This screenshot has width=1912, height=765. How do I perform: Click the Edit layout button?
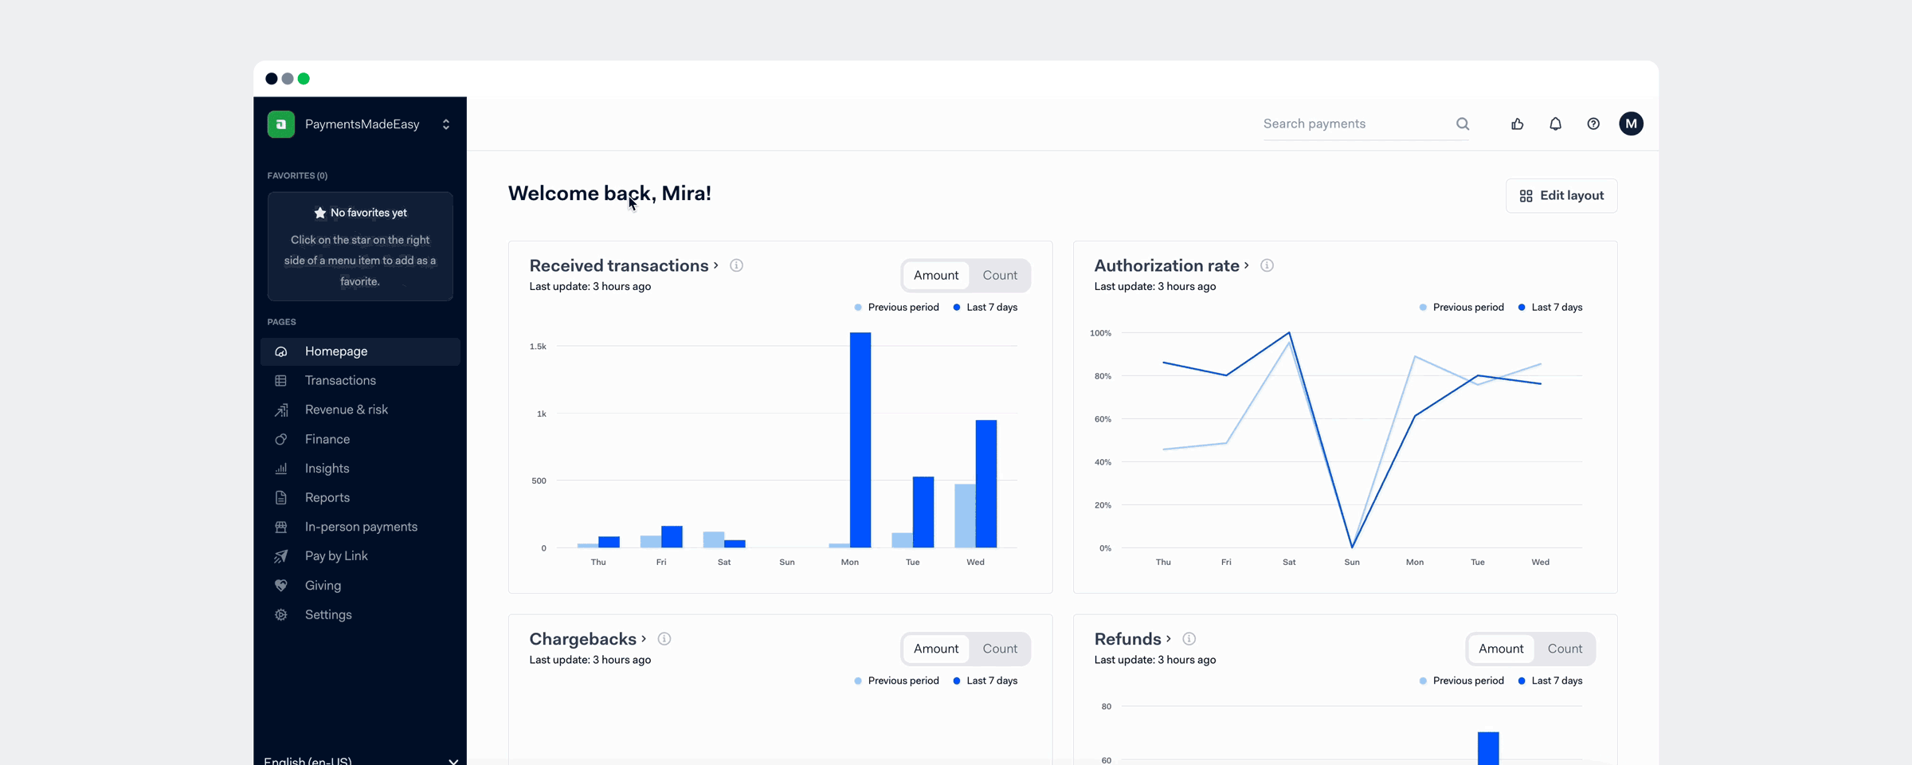point(1561,195)
